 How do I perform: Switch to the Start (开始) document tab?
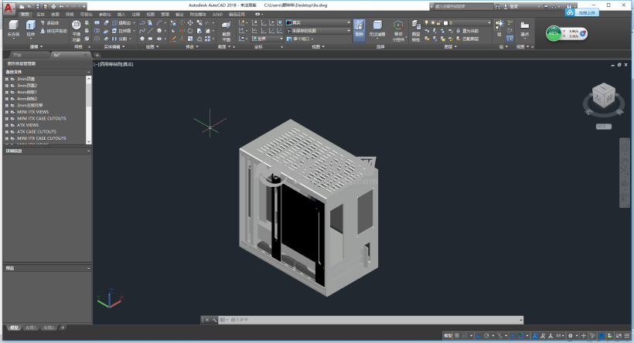[17, 55]
